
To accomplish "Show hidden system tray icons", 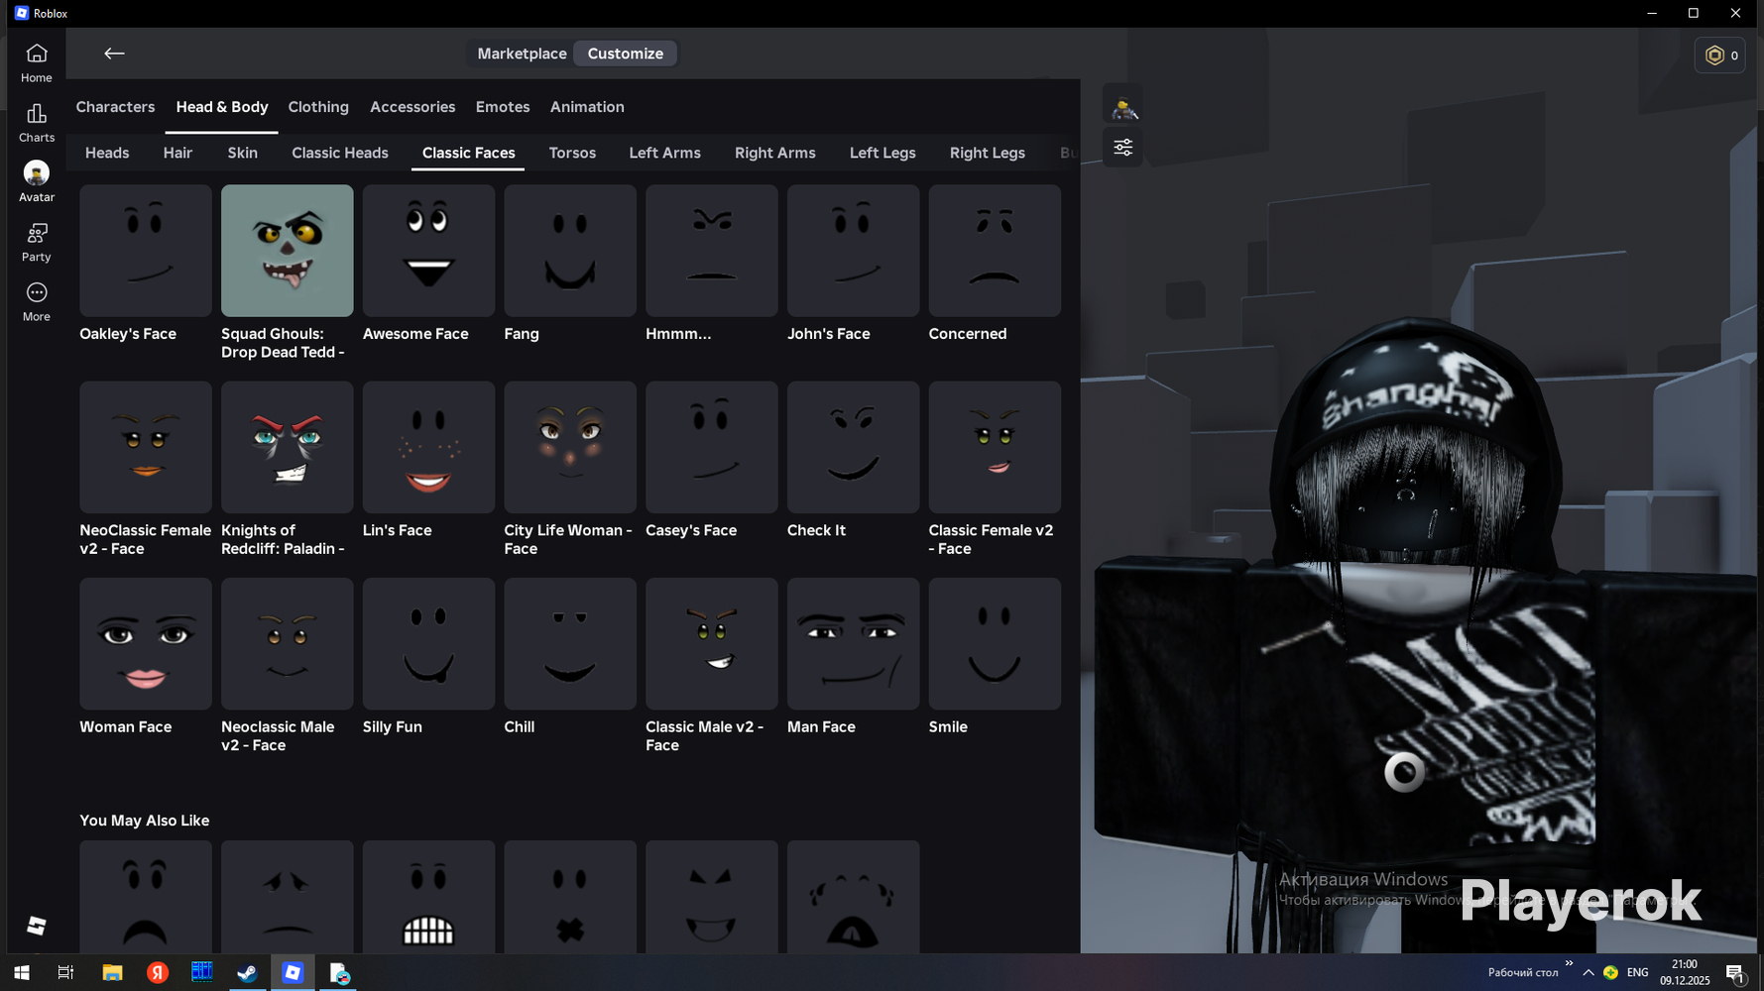I will click(1588, 973).
